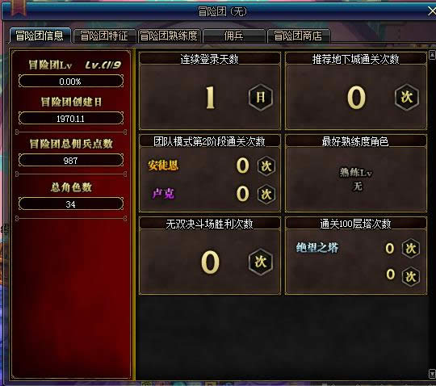Click the 1970.1.1 creation date field

[71, 119]
